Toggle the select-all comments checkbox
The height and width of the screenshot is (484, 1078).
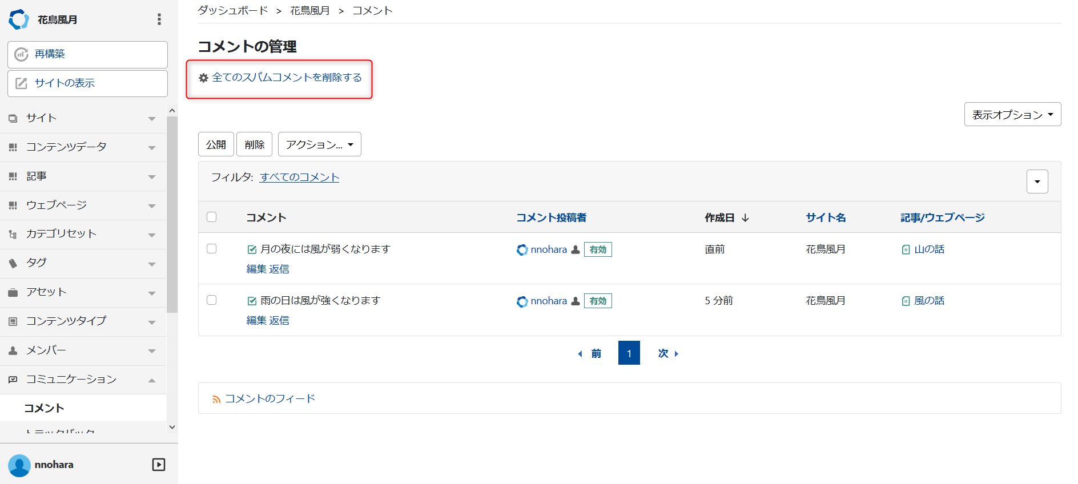212,217
